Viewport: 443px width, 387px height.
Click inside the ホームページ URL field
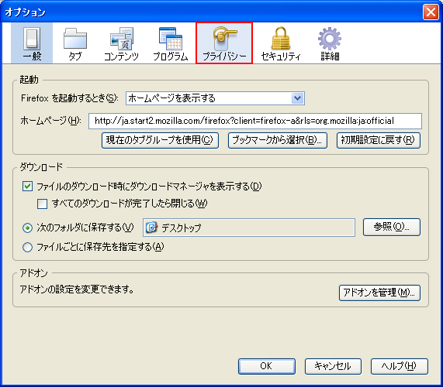coord(255,121)
